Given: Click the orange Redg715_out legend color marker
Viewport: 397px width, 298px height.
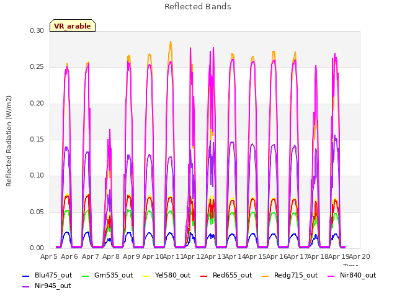Looking at the screenshot, I should (x=265, y=276).
